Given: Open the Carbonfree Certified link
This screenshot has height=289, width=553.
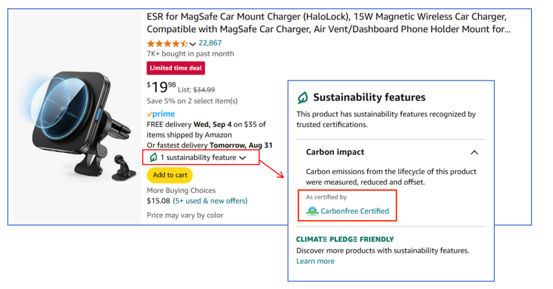Looking at the screenshot, I should (x=354, y=211).
